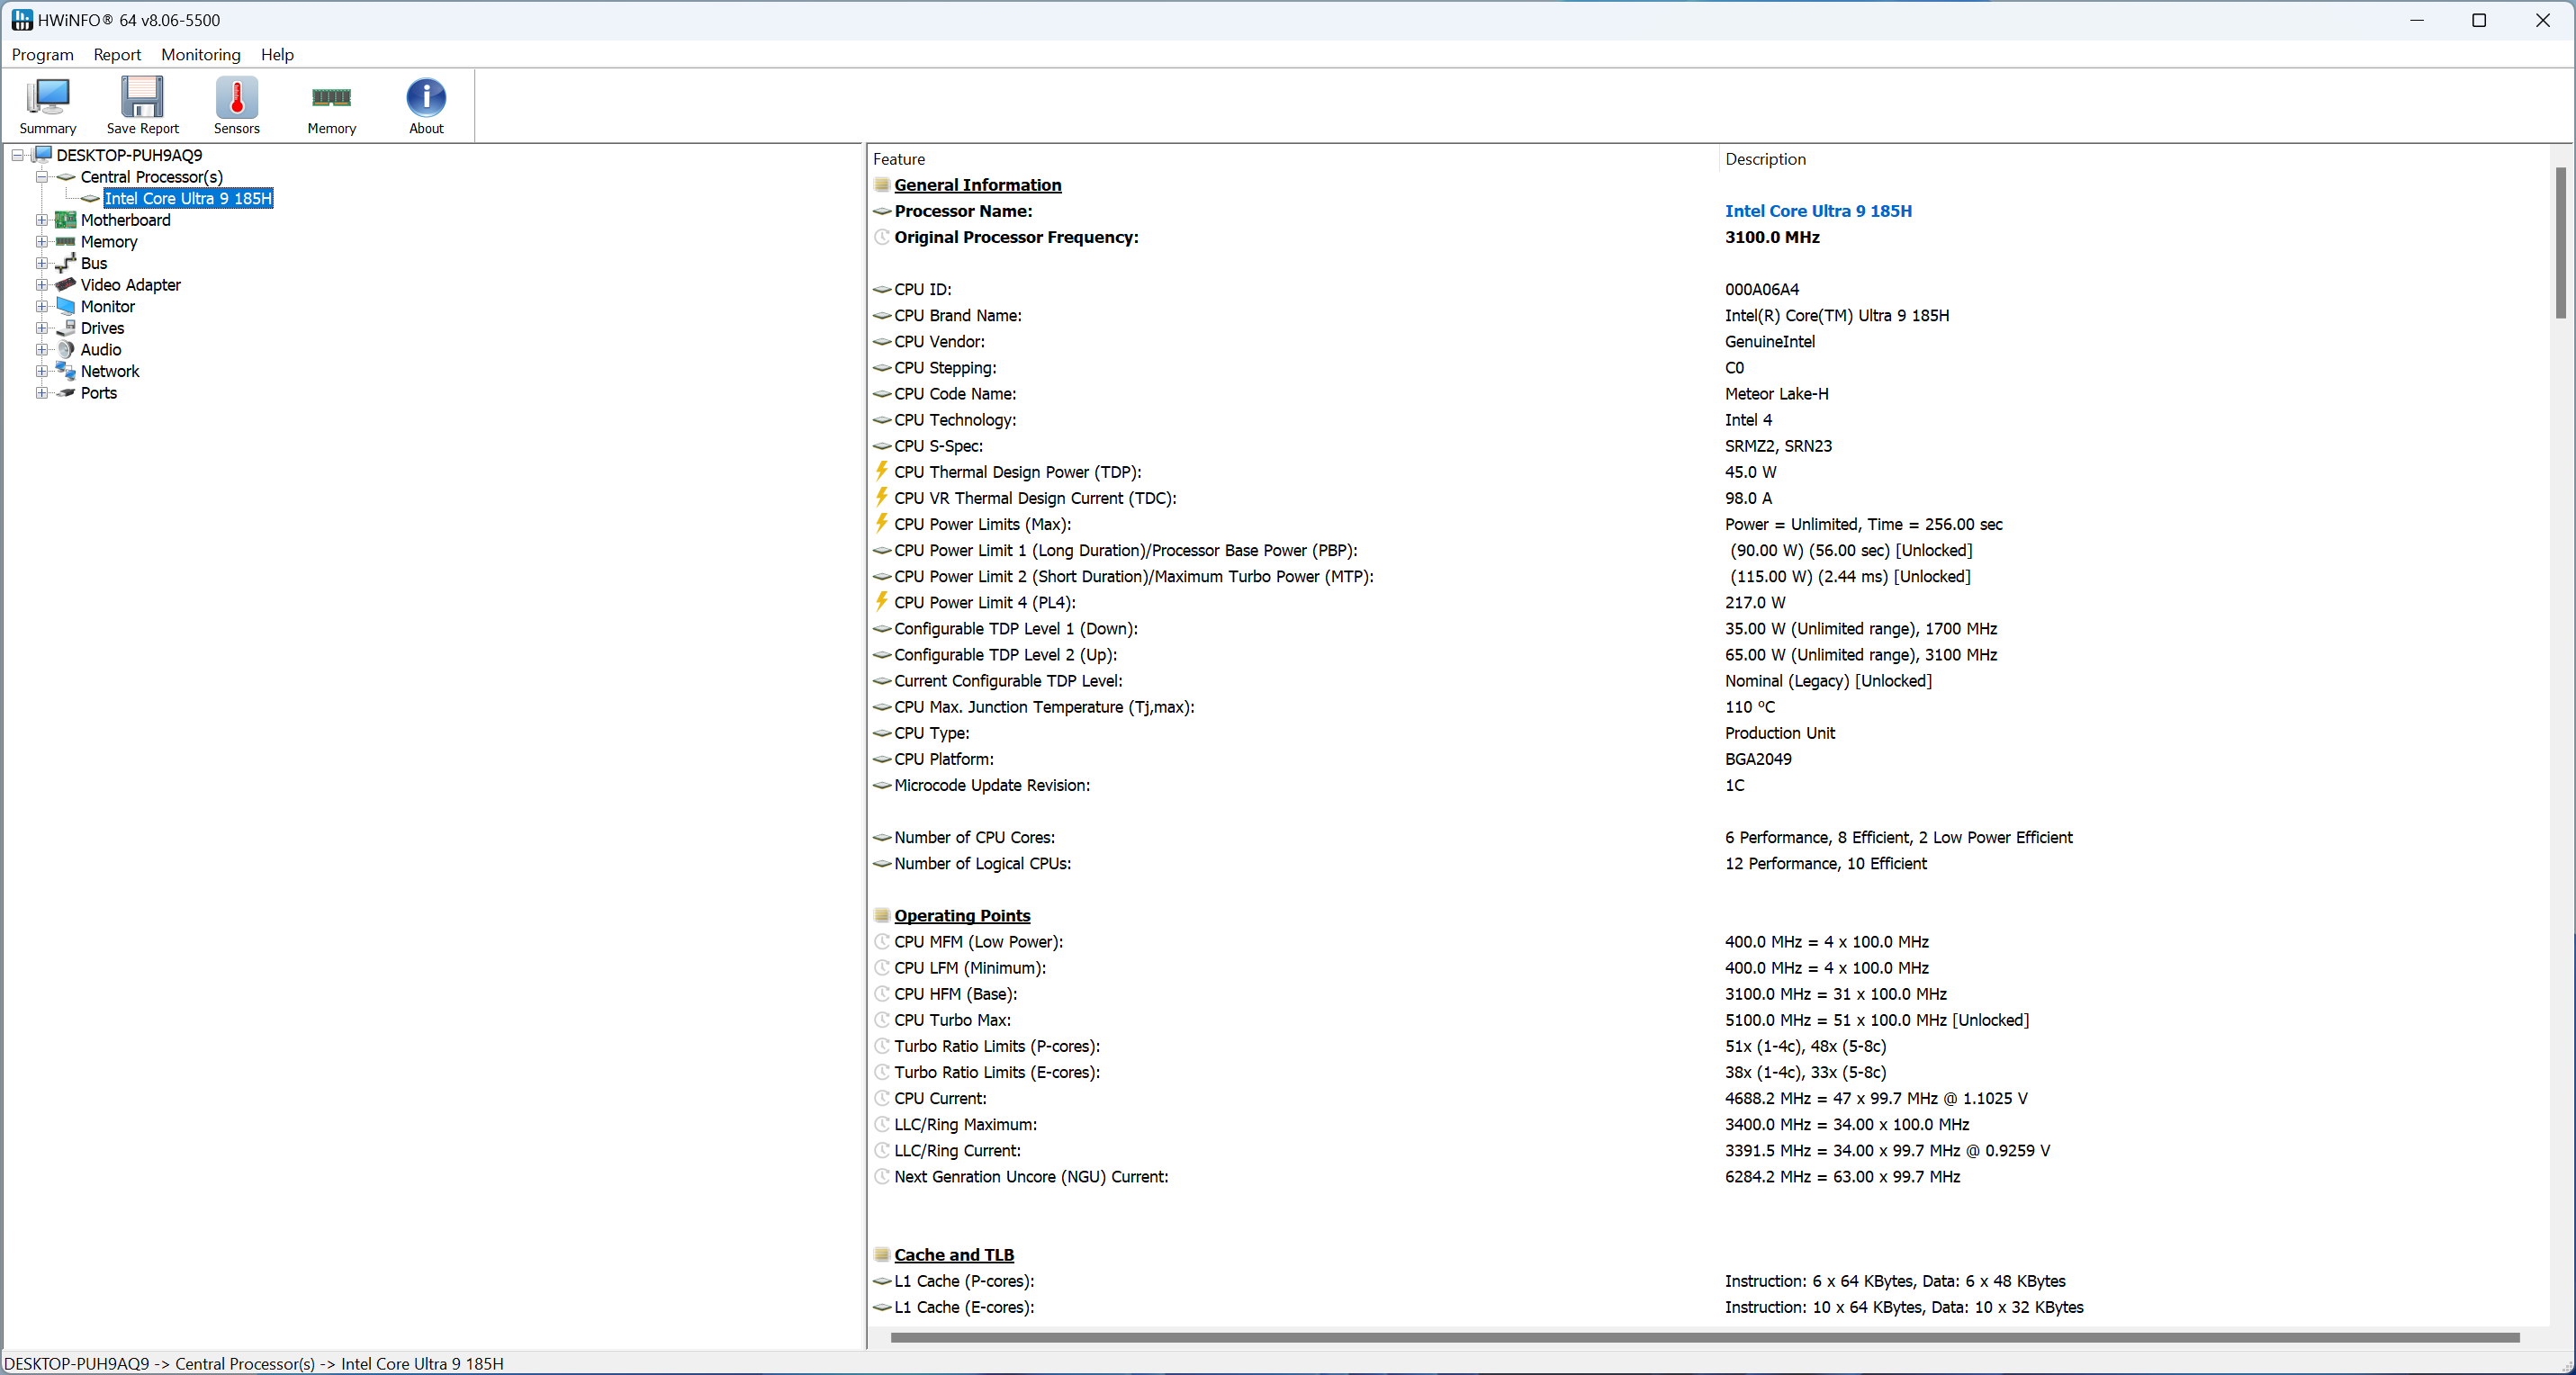
Task: Expand the Video Adapter tree node
Action: click(42, 285)
